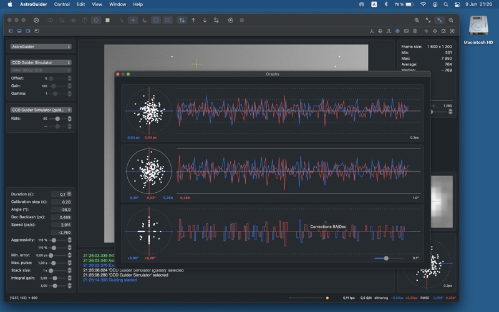Click the Min. error slider handle
The height and width of the screenshot is (312, 499).
(x=51, y=255)
